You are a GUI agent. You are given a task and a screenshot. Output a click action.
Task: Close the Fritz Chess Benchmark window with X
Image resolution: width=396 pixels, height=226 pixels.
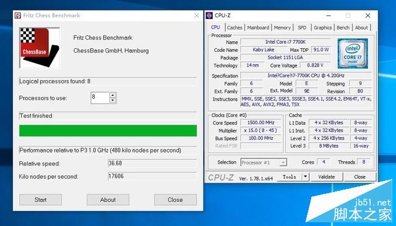coord(197,15)
